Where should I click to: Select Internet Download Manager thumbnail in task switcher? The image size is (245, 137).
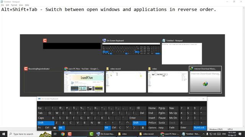[x=205, y=80]
